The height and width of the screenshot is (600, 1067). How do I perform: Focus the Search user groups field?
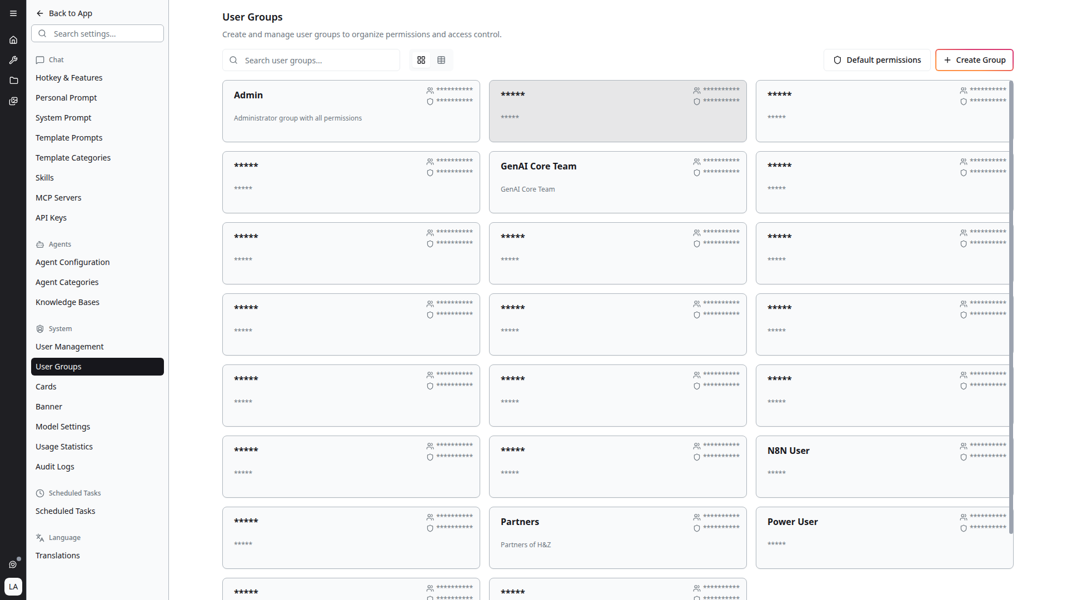click(311, 60)
